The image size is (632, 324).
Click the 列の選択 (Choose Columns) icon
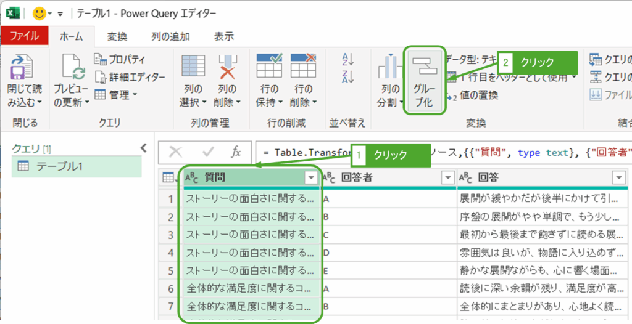click(x=193, y=67)
